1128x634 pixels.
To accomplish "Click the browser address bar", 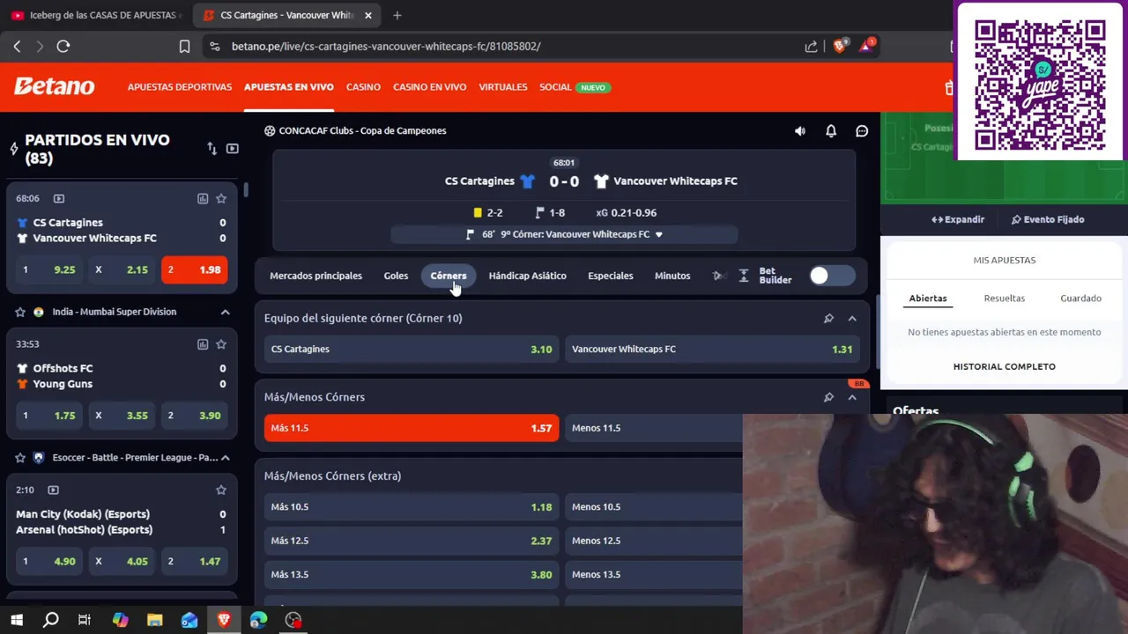I will [x=502, y=46].
